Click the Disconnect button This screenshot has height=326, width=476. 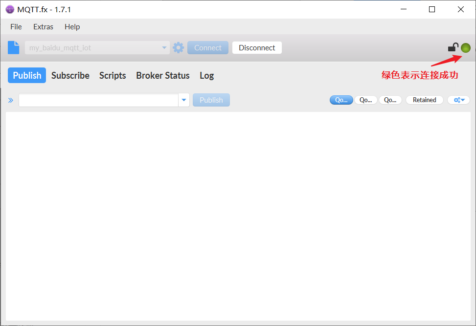[257, 47]
